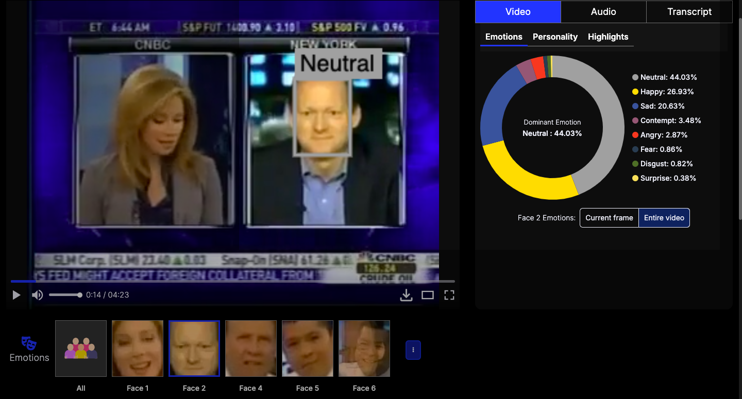
Task: Click the 0:14 / 04:23 time display
Action: [x=108, y=295]
